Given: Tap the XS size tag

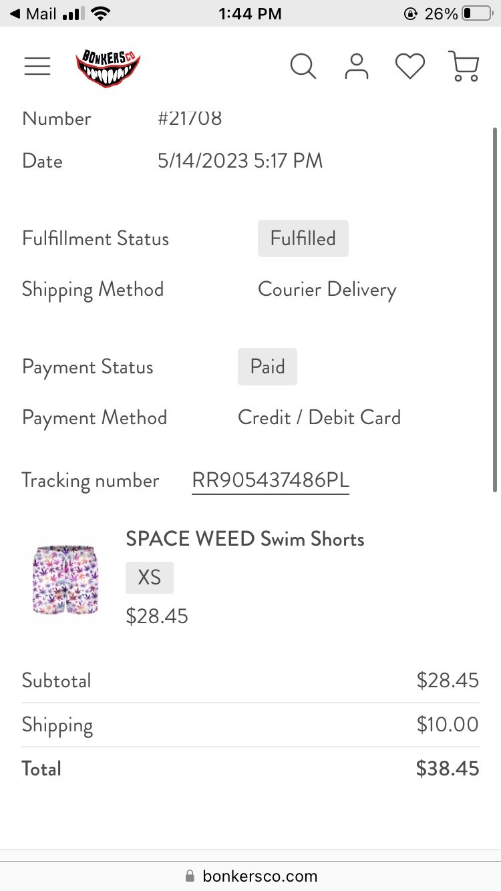Looking at the screenshot, I should click(150, 578).
